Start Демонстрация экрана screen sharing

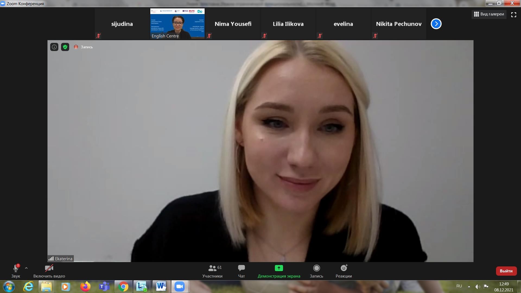(x=279, y=271)
